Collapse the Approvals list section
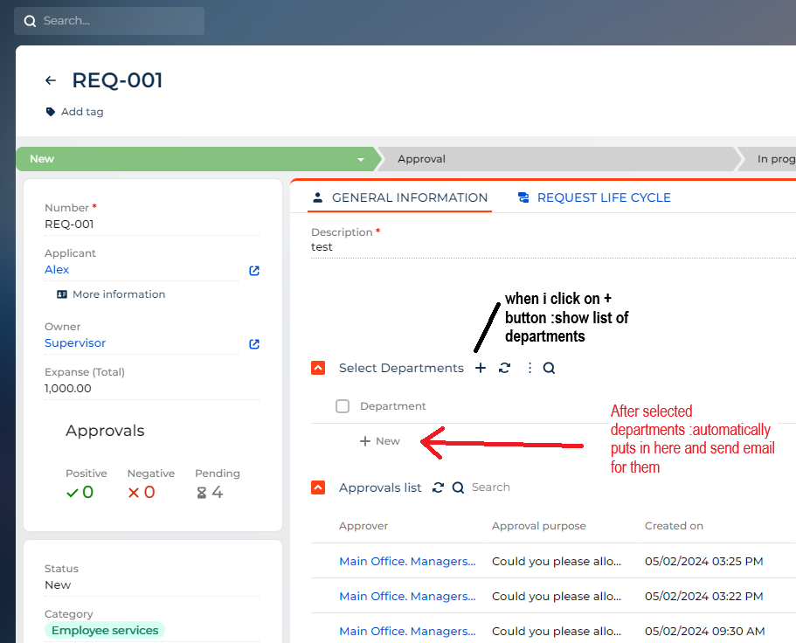Screen dimensions: 796x643 pos(318,487)
